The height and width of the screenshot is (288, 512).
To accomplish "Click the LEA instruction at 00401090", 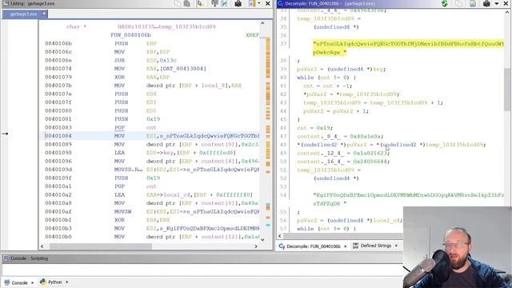I will point(119,153).
